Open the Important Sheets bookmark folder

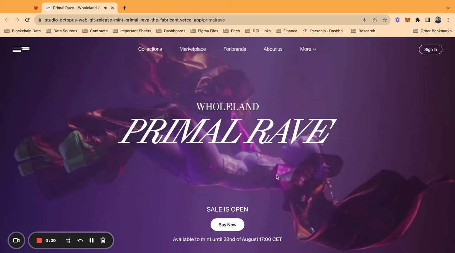coord(132,31)
